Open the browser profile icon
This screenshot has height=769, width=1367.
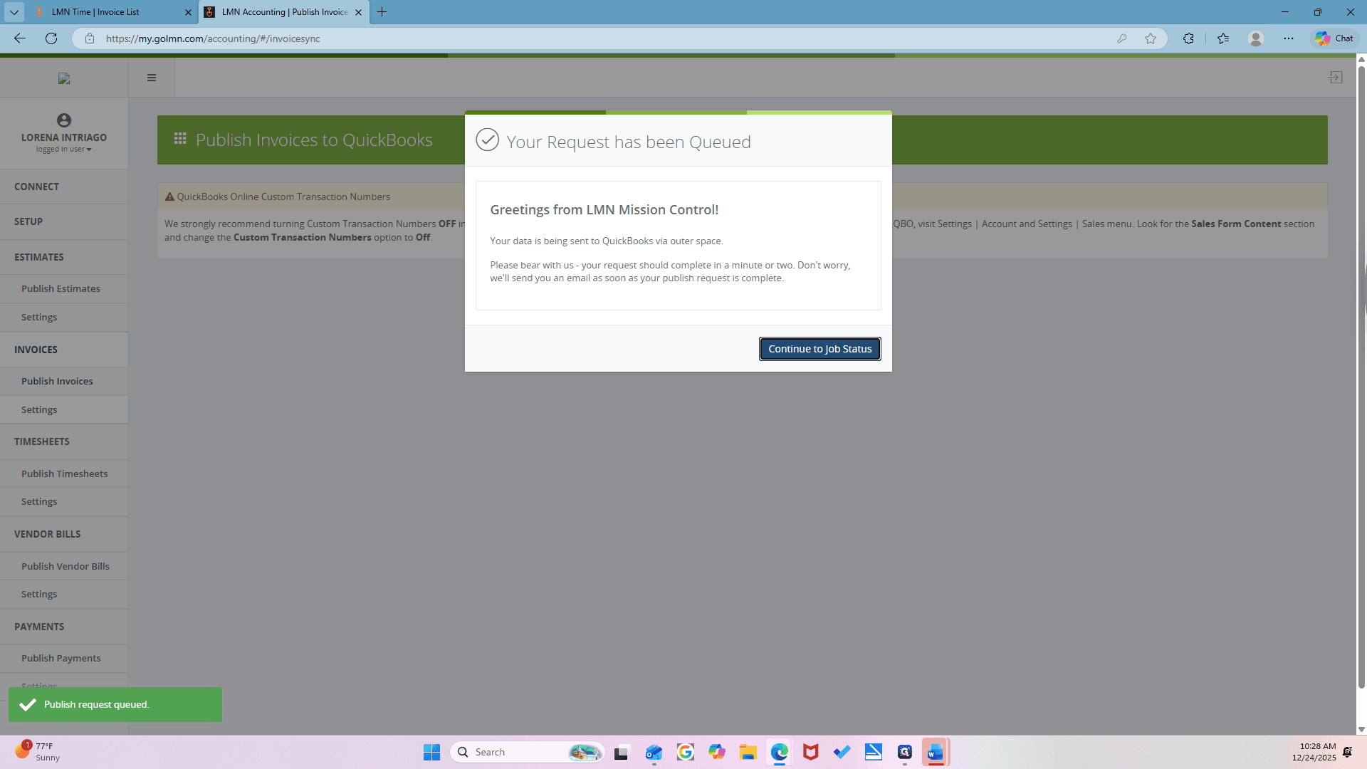[1256, 38]
